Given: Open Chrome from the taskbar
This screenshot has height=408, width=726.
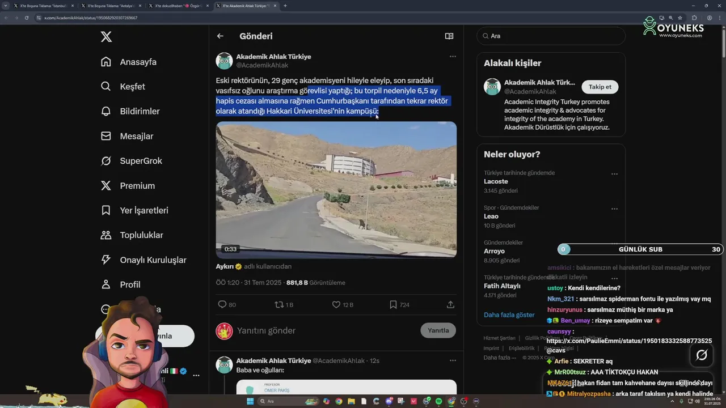Looking at the screenshot, I should click(x=339, y=401).
